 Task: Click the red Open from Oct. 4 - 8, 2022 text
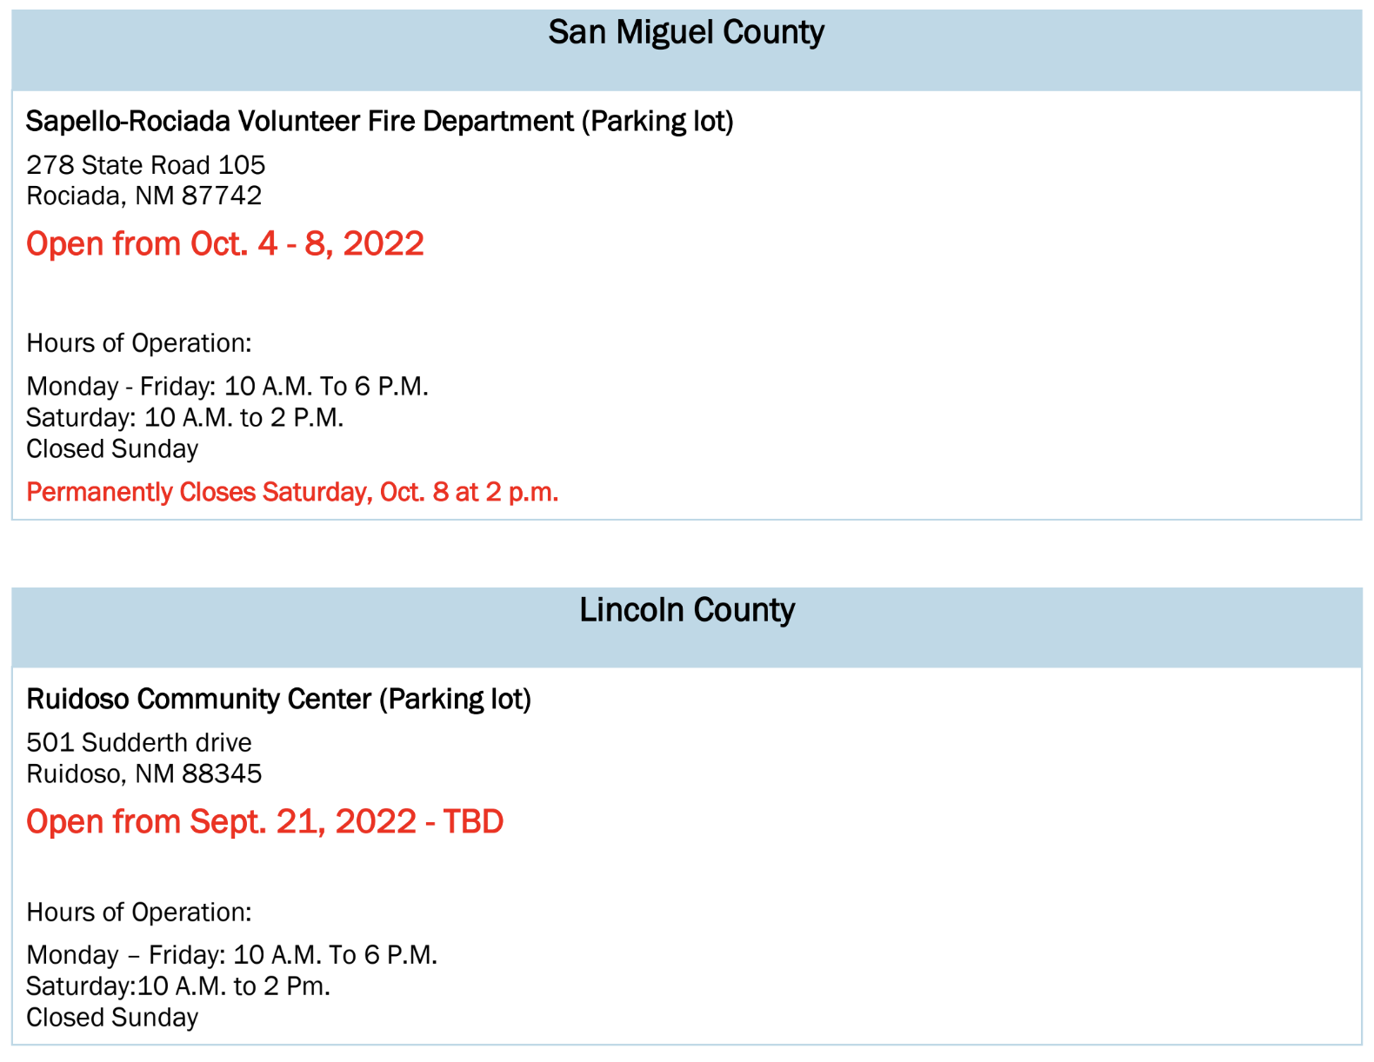tap(225, 243)
